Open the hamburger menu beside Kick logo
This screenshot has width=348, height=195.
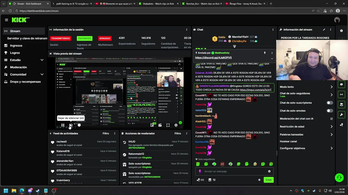[x=7, y=20]
